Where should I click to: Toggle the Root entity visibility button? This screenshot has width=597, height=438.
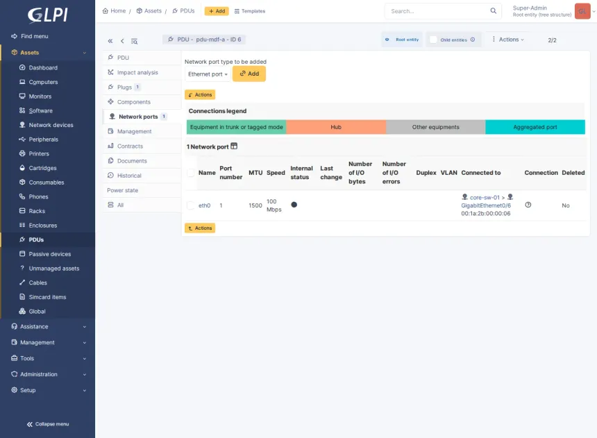402,40
